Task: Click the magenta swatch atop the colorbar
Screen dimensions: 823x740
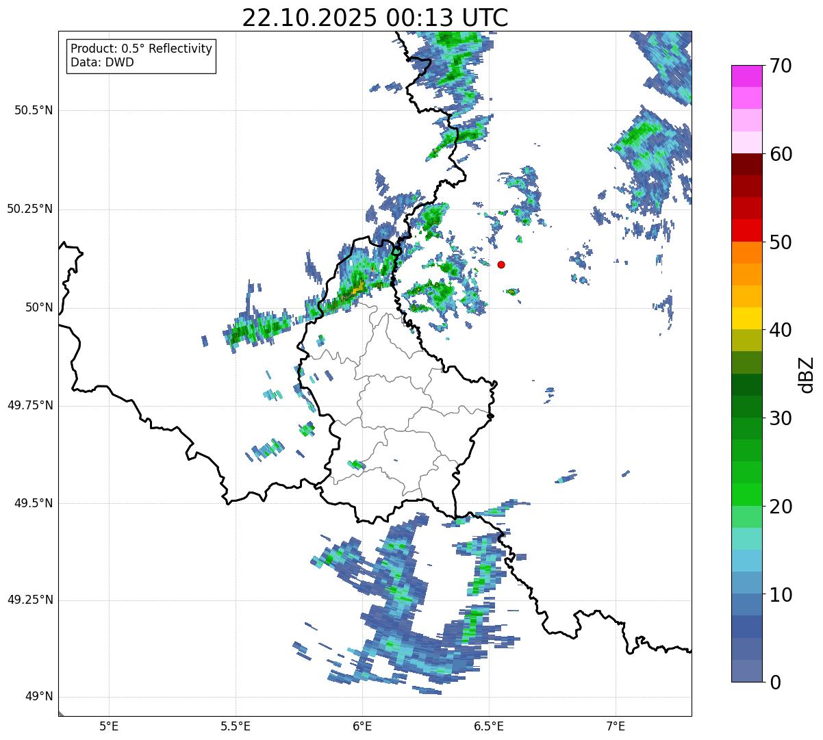Action: pos(746,76)
